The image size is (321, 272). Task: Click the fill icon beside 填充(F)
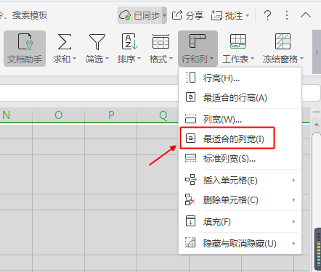tap(191, 221)
